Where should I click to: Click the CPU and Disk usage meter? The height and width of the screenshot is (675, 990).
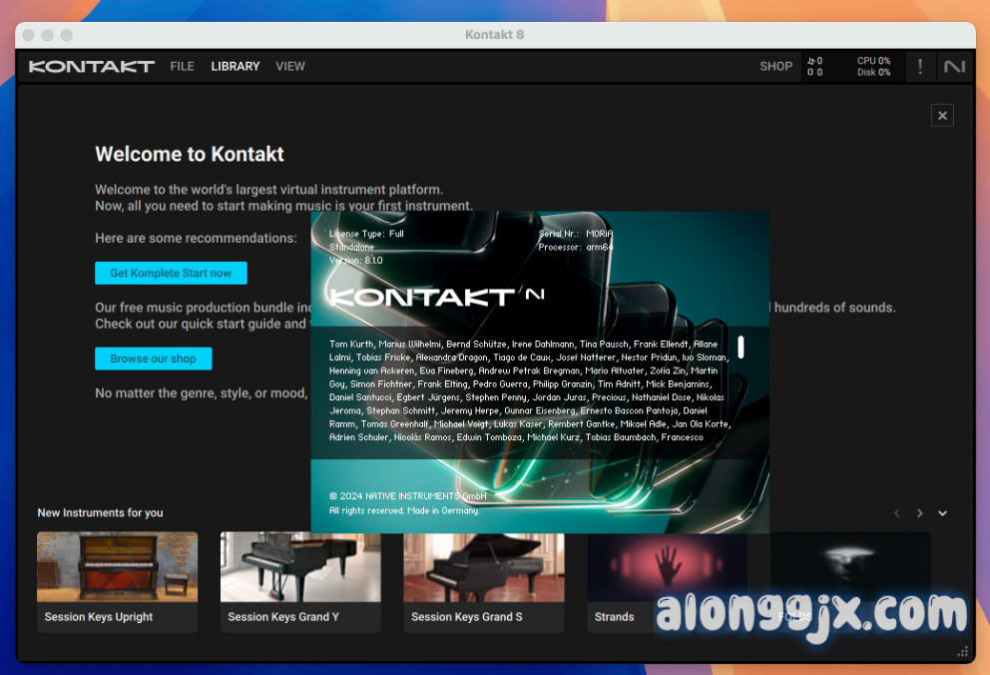click(x=873, y=67)
